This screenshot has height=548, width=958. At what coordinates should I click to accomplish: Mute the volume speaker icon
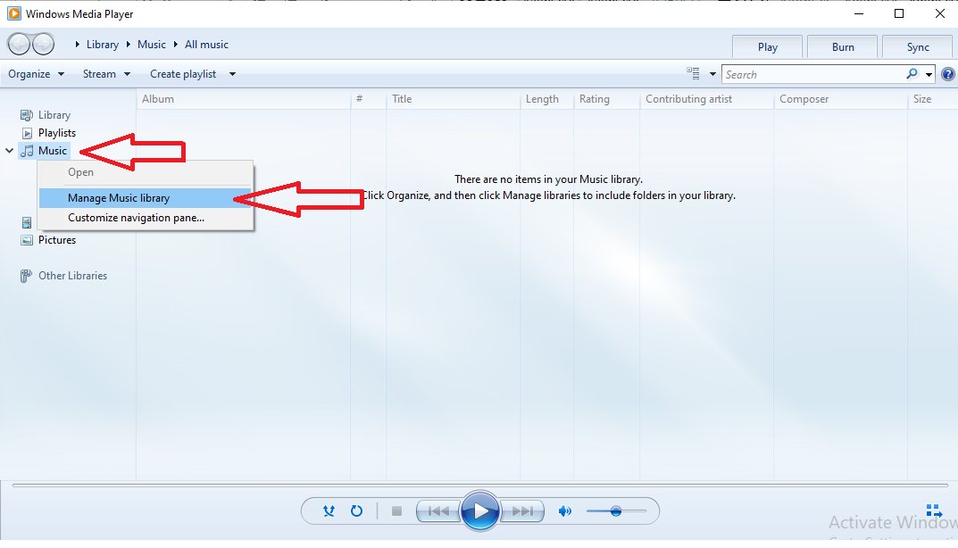coord(564,511)
